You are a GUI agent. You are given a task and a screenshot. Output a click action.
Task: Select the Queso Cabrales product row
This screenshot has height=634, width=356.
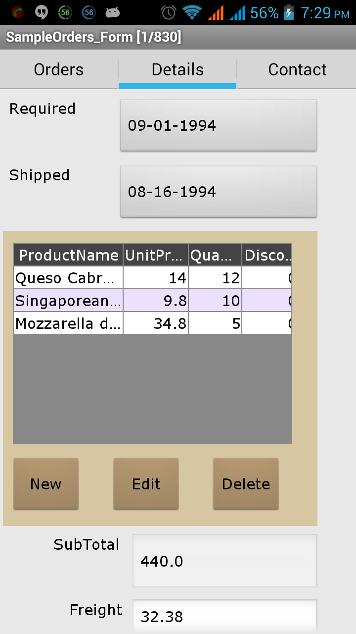tap(68, 278)
